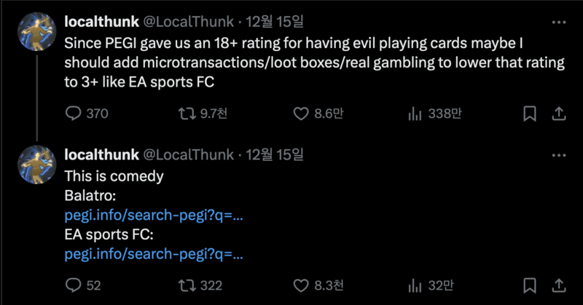583x305 pixels.
Task: Open the EA sports FC pegi.info link
Action: [x=153, y=254]
